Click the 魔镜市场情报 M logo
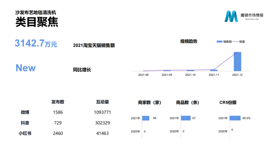 (231, 16)
